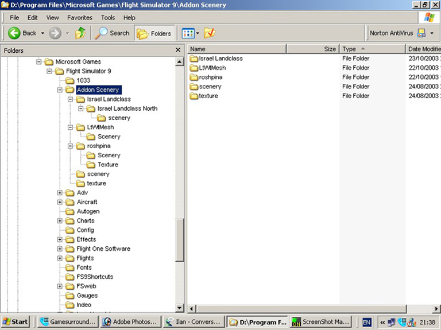
Task: Click the LtWtMesh folder icon in file list
Action: tap(194, 68)
